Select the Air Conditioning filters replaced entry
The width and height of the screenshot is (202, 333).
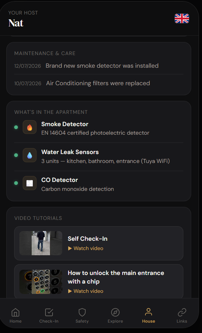click(99, 83)
